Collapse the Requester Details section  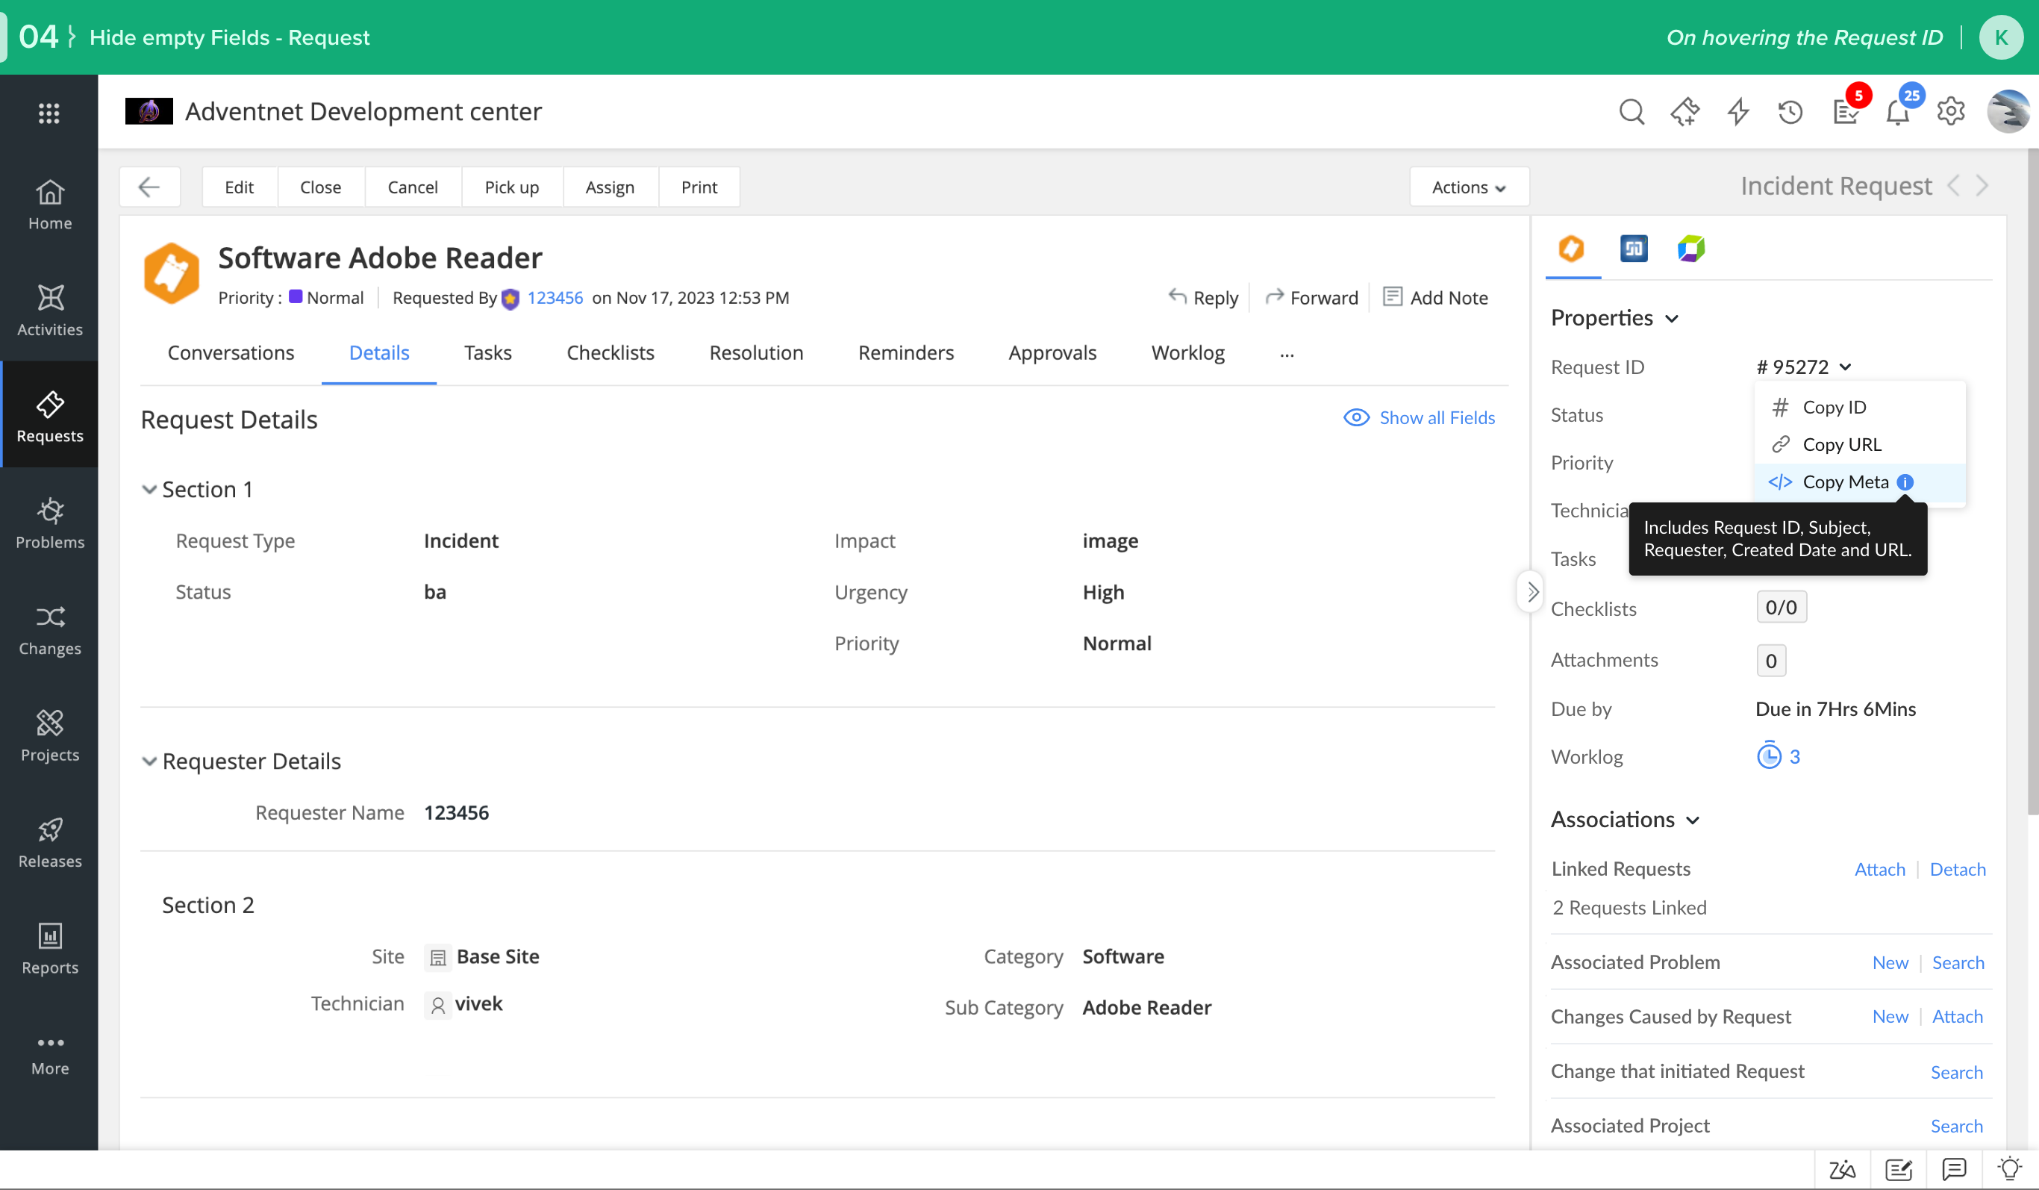(149, 761)
